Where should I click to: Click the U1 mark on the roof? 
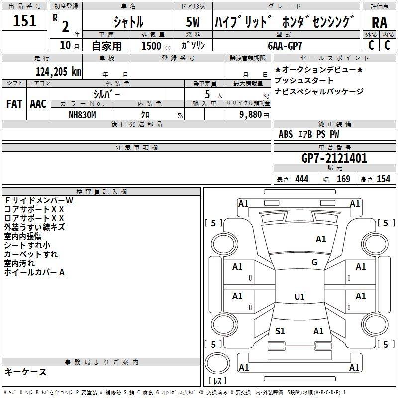[299, 297]
